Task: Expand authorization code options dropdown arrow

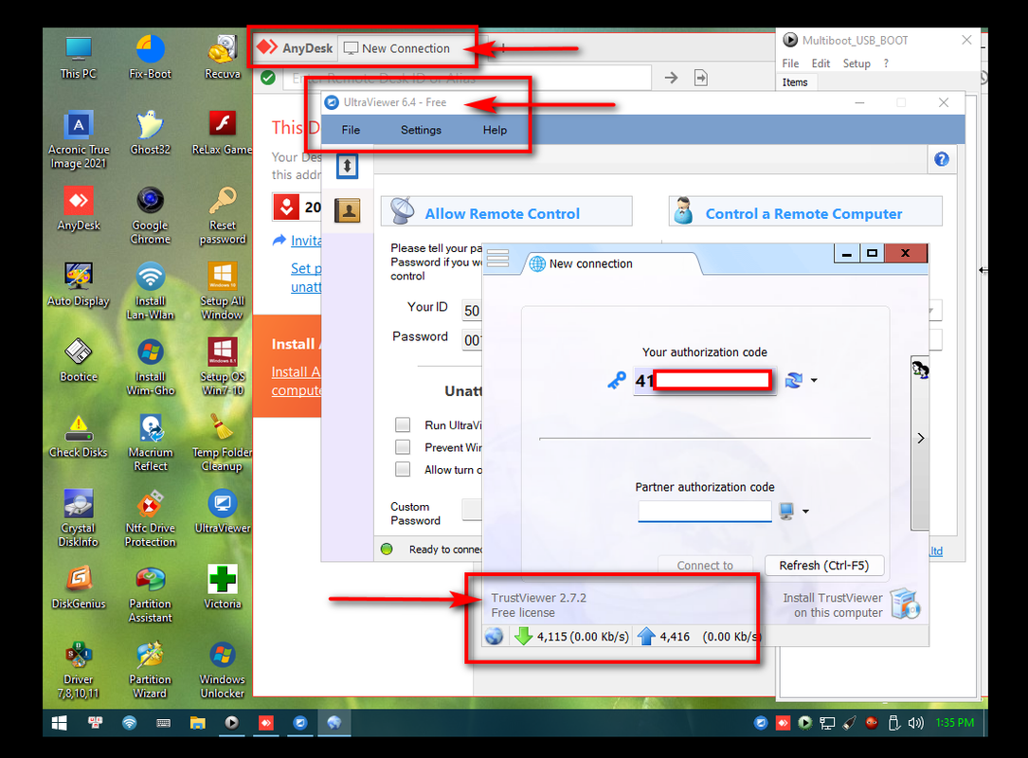Action: coord(814,380)
